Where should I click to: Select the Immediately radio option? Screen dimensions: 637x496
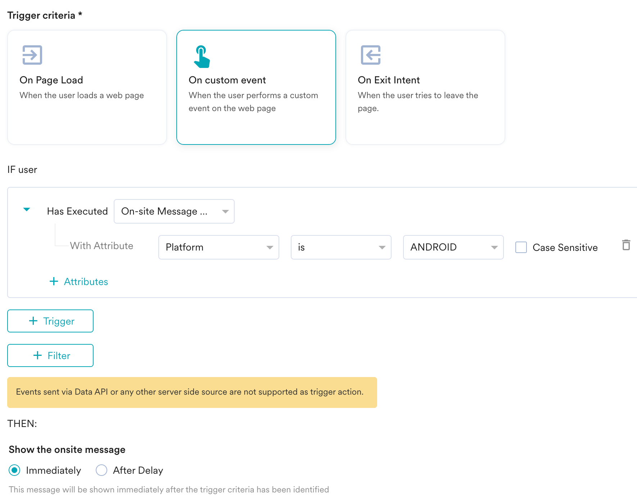pos(15,470)
